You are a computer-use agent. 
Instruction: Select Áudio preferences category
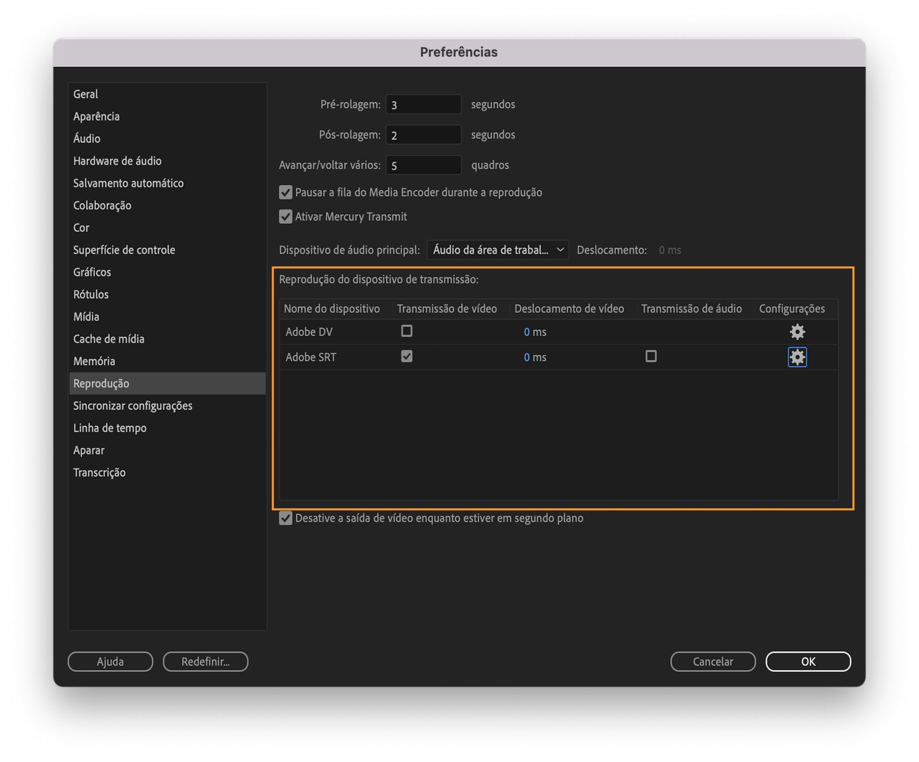click(x=87, y=138)
